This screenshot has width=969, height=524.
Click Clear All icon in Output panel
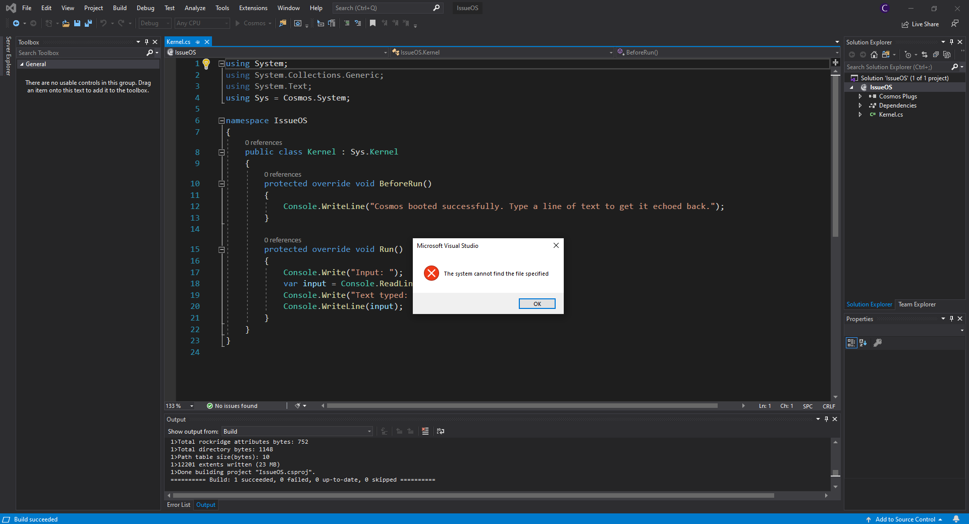(425, 431)
